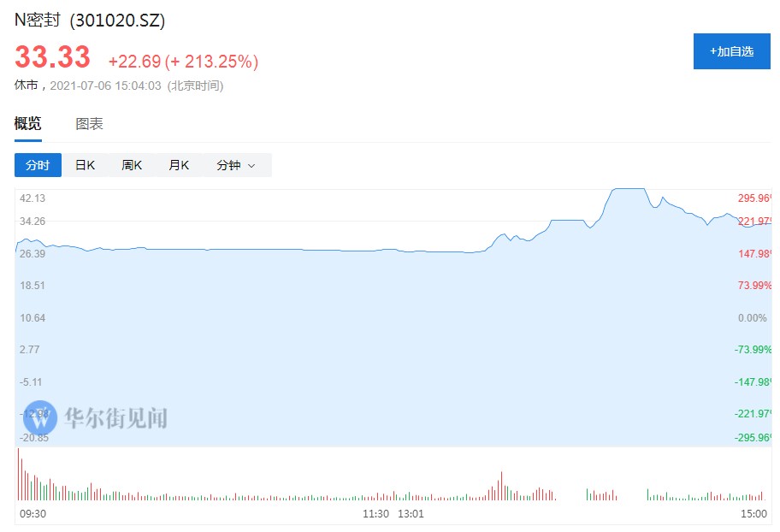
Task: Click the current price 33.33
Action: [x=52, y=58]
